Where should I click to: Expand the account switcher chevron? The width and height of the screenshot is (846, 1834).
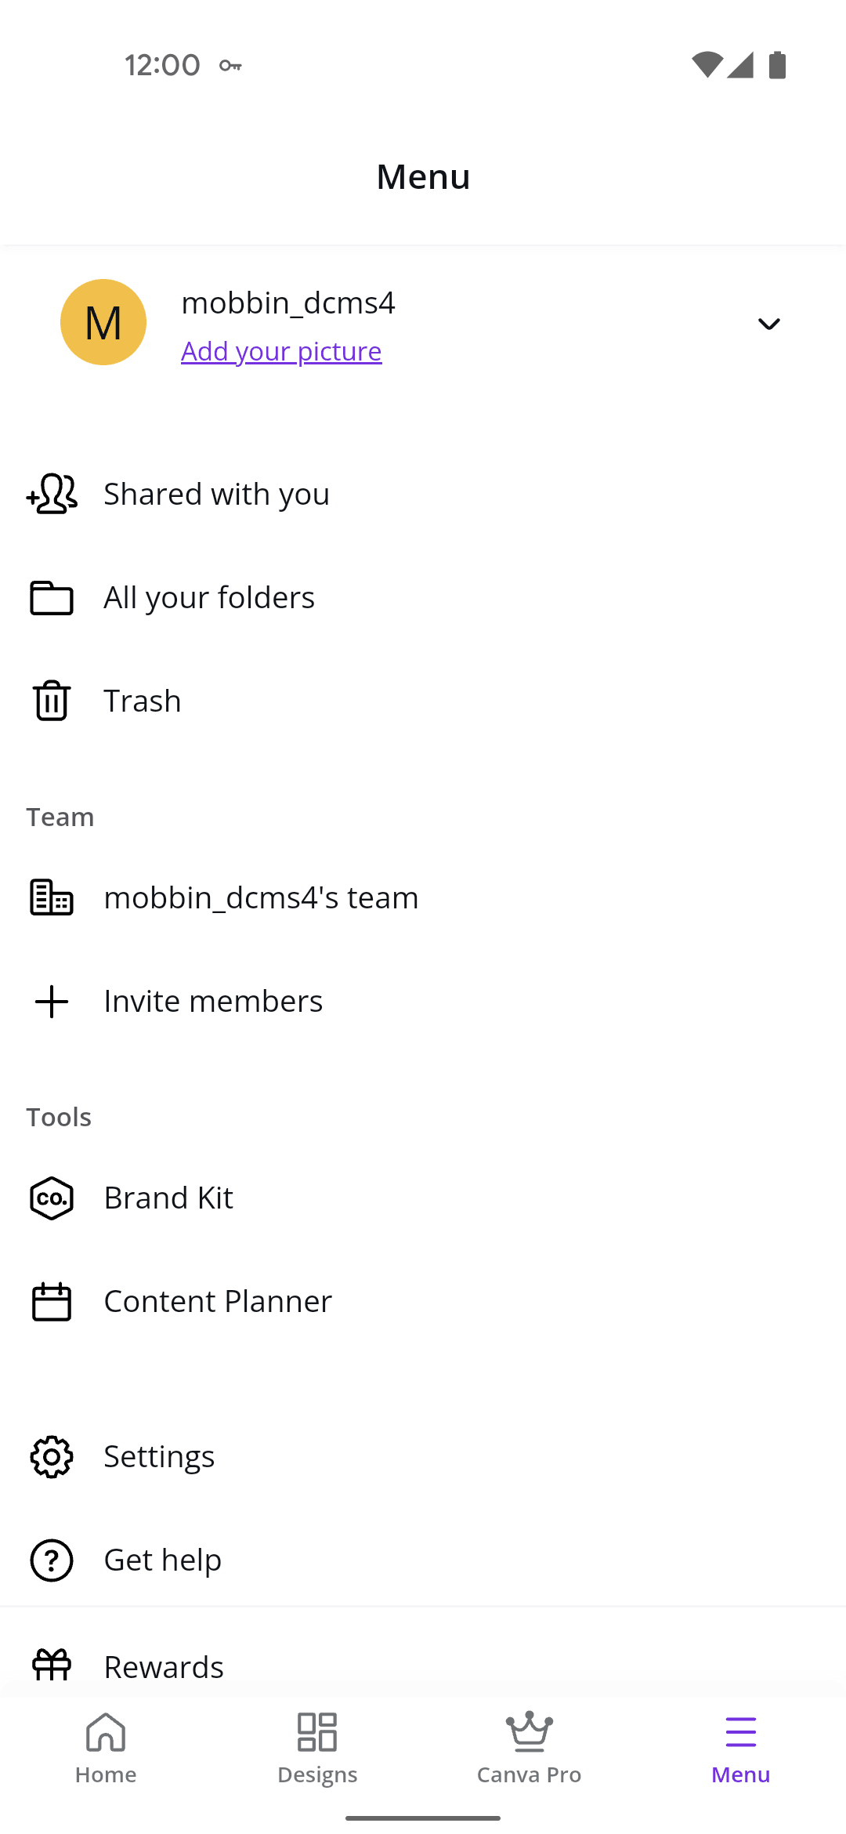tap(769, 324)
